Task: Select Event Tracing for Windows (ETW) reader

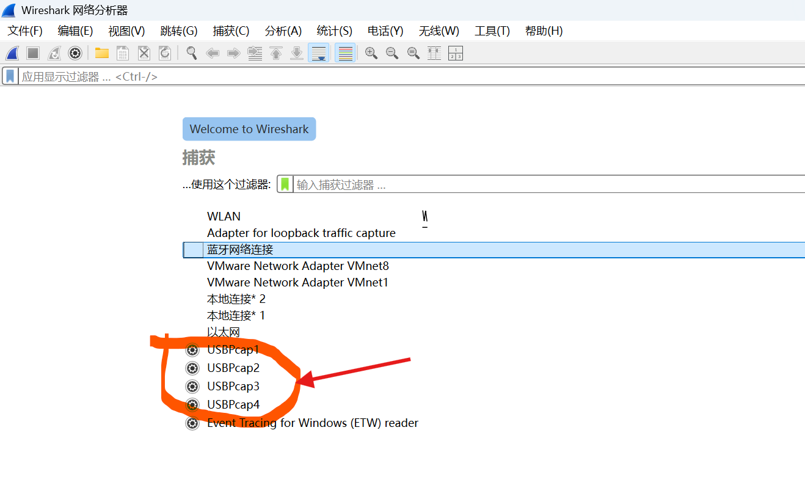Action: [313, 423]
